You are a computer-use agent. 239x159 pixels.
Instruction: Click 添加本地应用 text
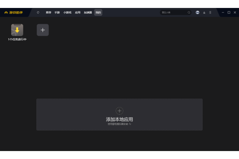[x=119, y=119]
